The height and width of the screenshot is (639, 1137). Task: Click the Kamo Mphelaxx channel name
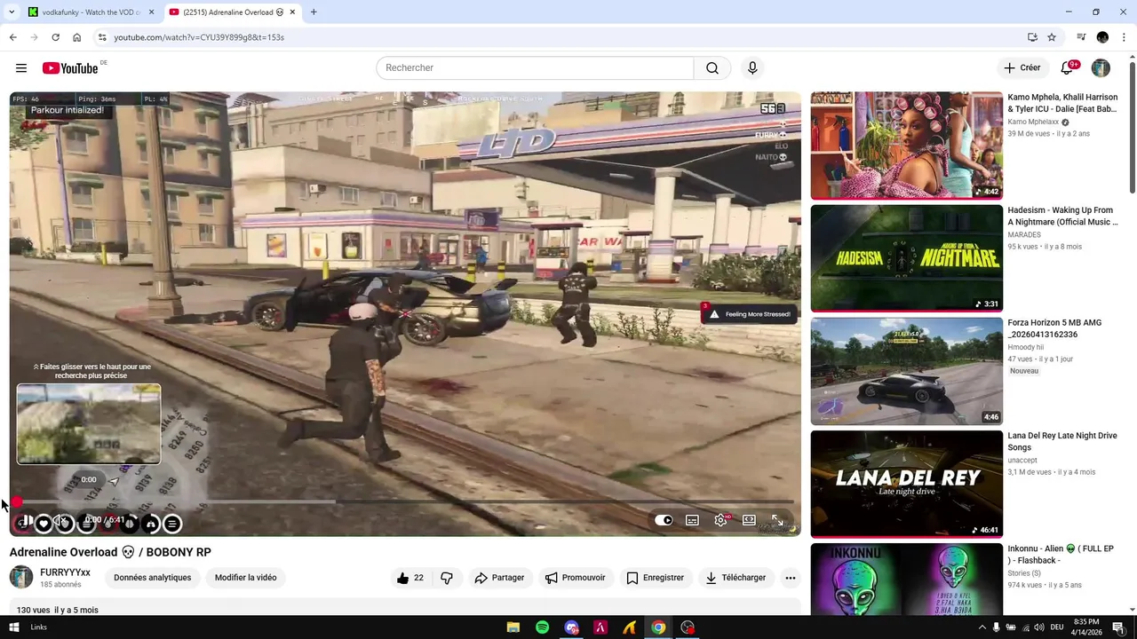click(1033, 122)
